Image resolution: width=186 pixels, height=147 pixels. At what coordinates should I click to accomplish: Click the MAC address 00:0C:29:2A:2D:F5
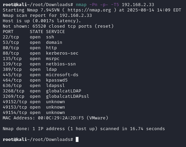[61, 118]
